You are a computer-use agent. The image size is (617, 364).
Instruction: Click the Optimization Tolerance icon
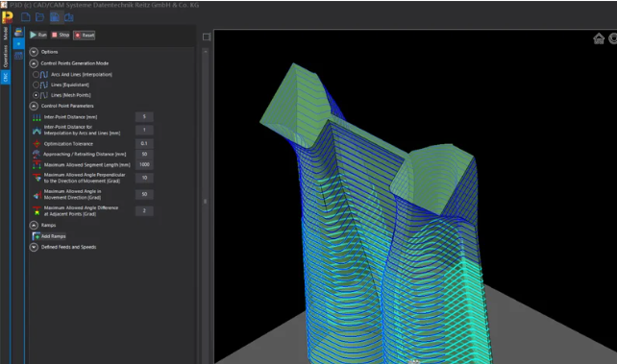[x=37, y=144]
